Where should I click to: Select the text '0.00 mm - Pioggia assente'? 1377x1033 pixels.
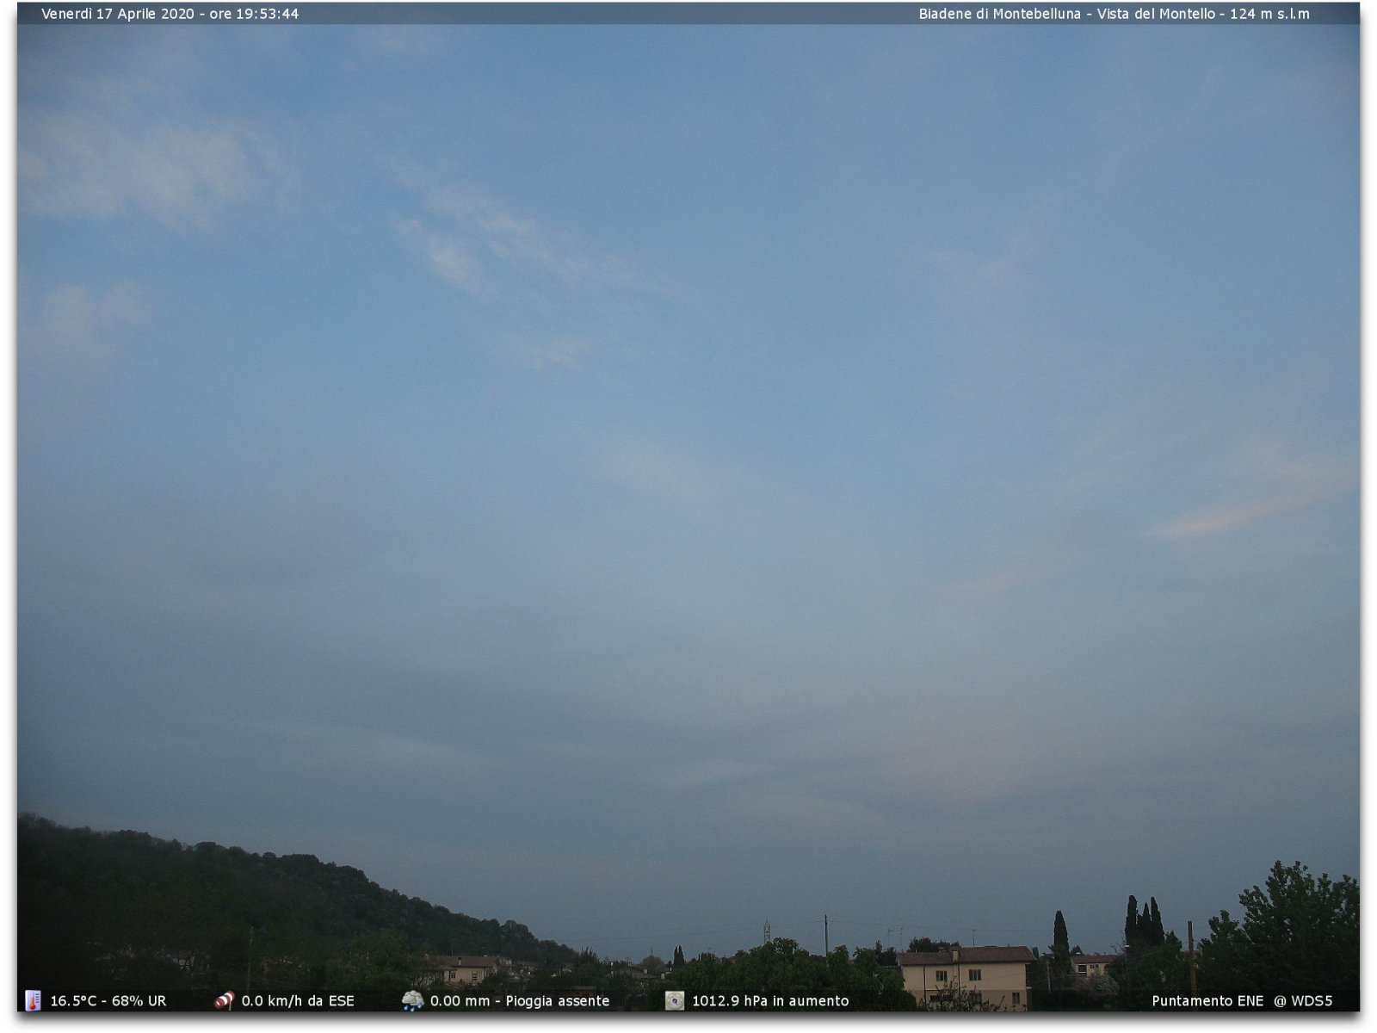[520, 1001]
